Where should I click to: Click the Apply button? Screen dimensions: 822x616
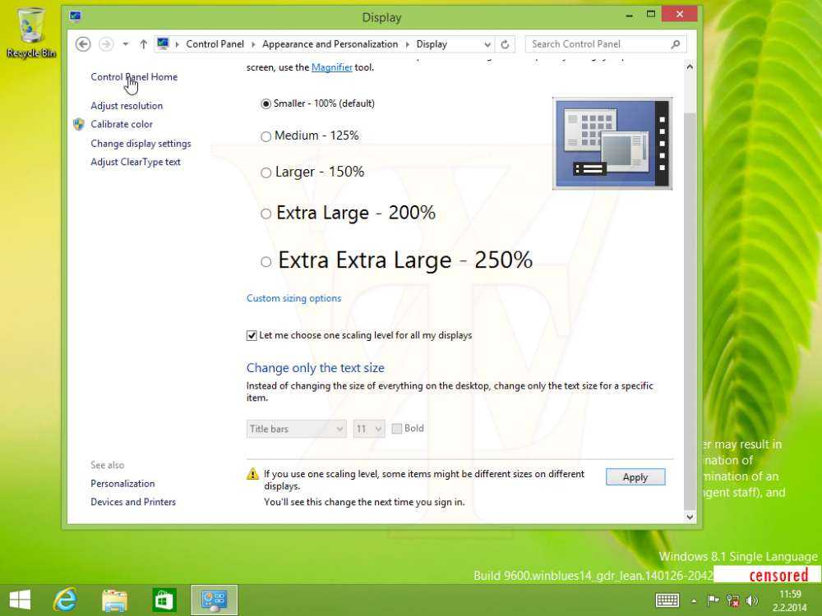pos(635,477)
